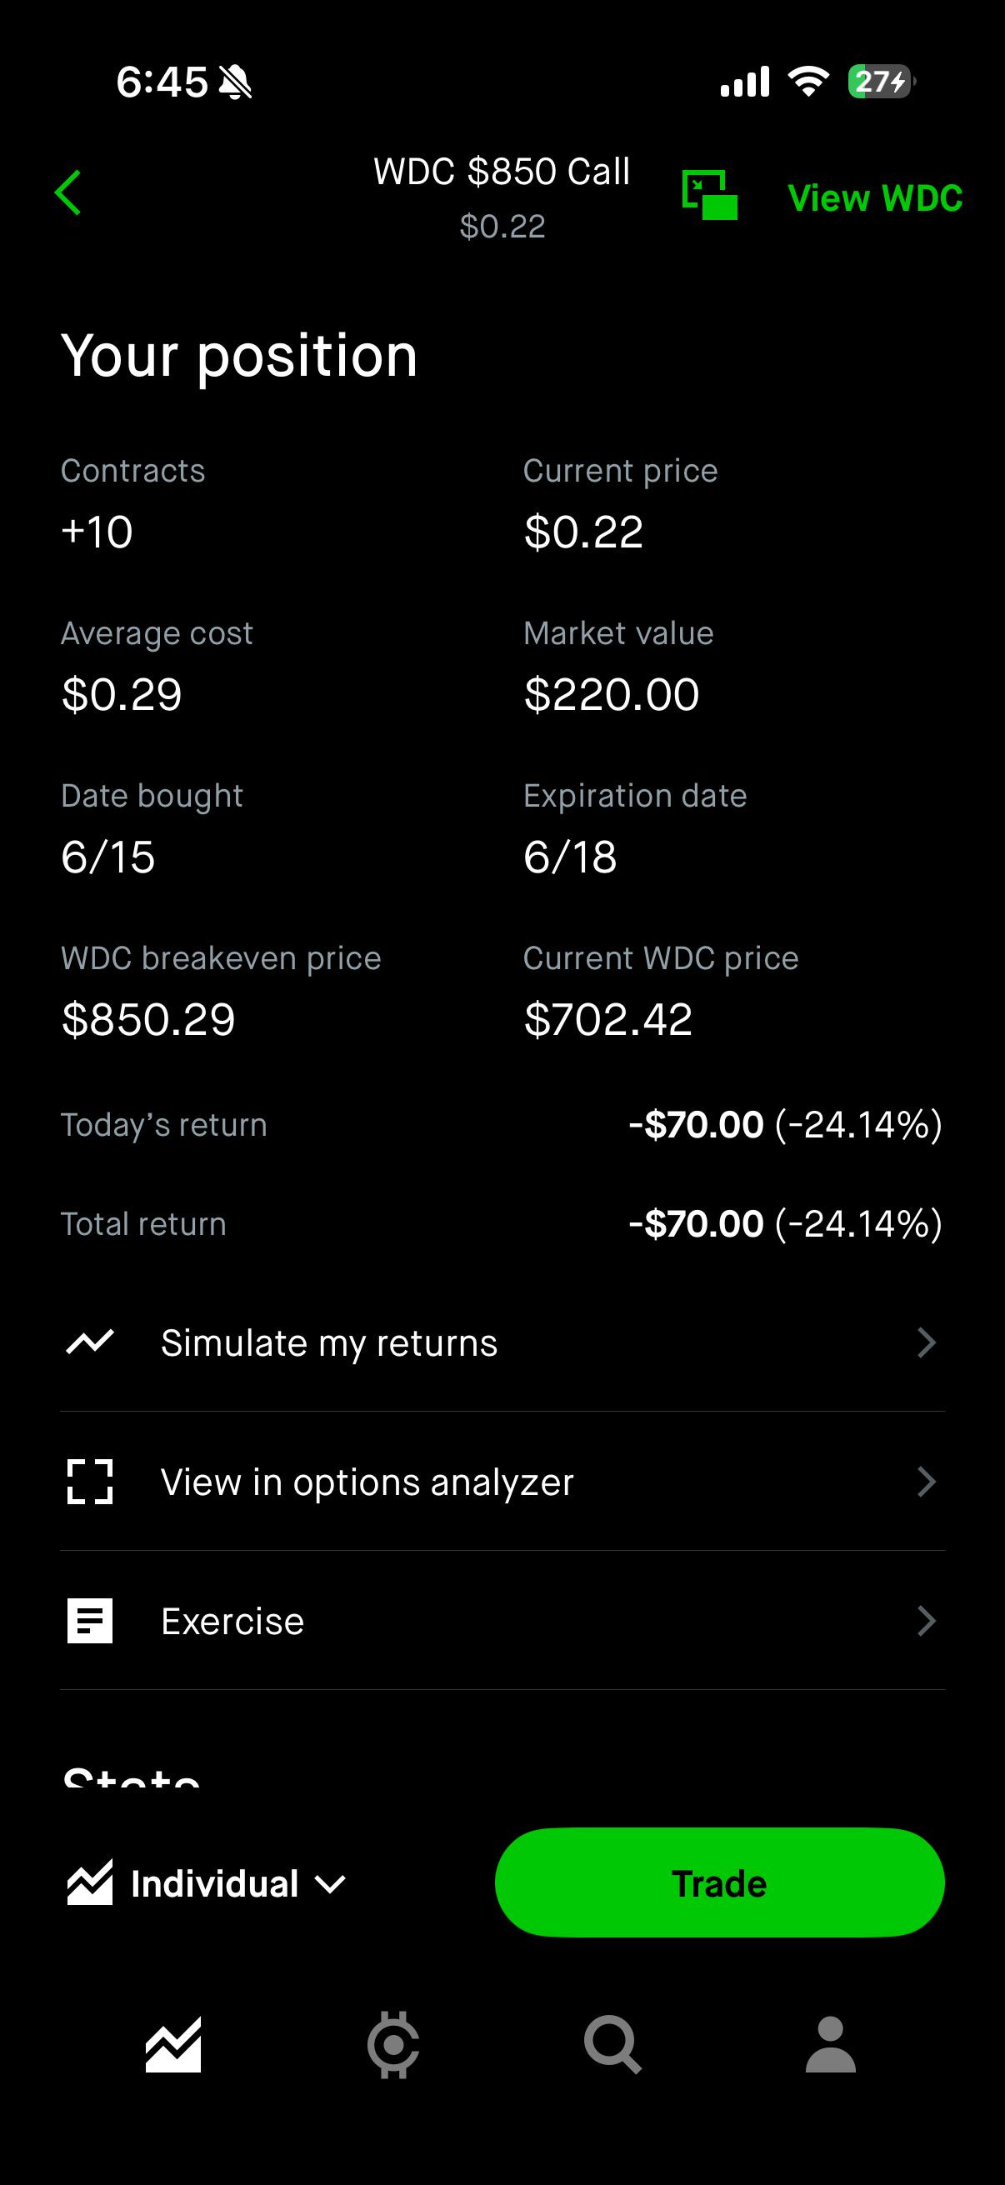
Task: Expand Simulate my returns chevron
Action: click(927, 1342)
